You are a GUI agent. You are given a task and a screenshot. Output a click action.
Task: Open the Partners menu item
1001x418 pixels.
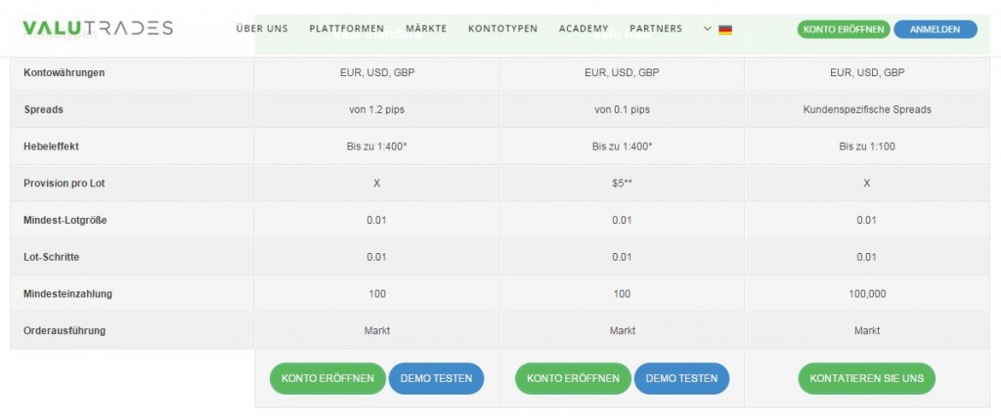[x=656, y=28]
